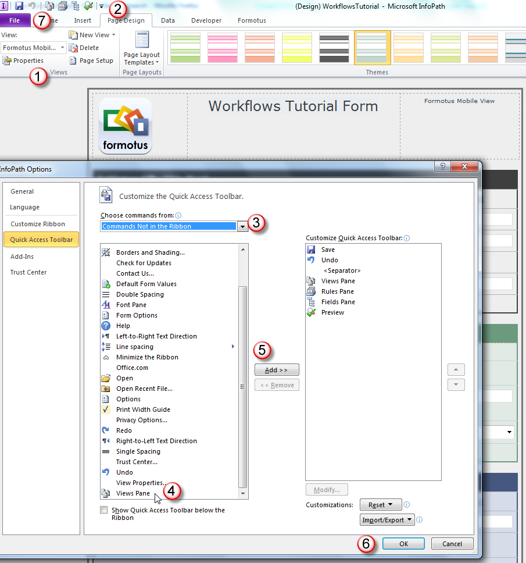Click the Help question mark on InfoPath Options dialog
526x563 pixels.
coord(442,167)
